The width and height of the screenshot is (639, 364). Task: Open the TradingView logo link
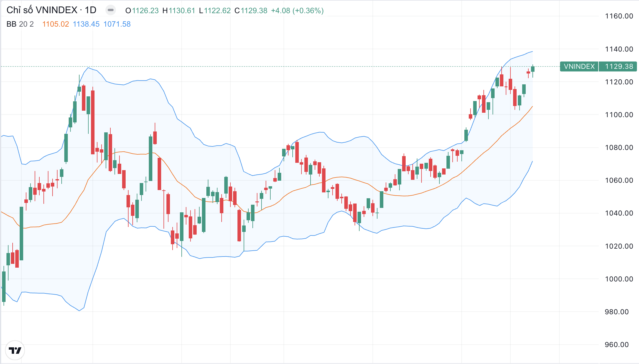(15, 350)
